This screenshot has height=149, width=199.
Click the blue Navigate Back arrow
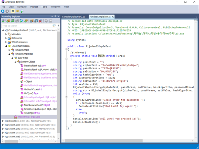coord(3,11)
